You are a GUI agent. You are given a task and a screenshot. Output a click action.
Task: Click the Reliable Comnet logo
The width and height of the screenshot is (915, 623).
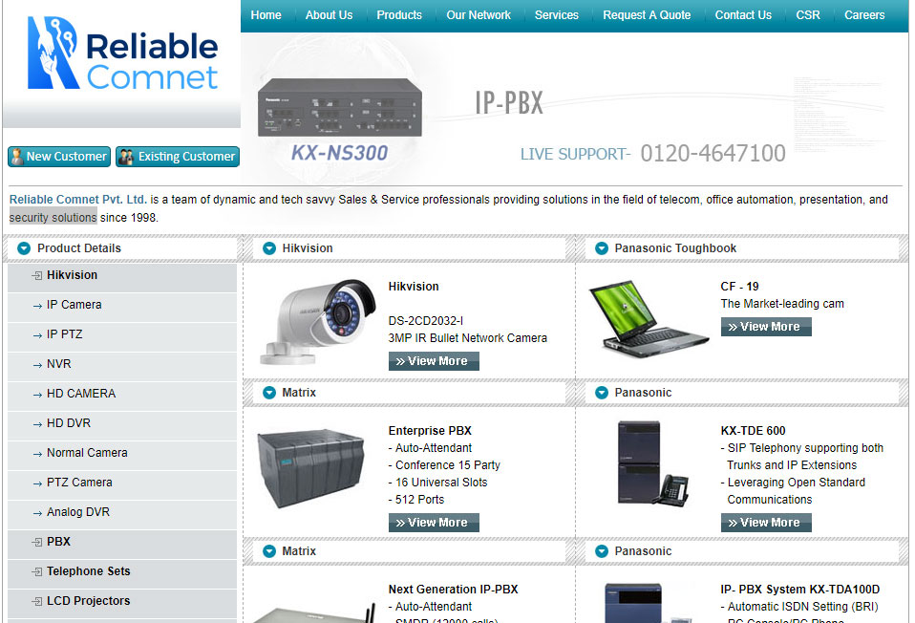[122, 54]
